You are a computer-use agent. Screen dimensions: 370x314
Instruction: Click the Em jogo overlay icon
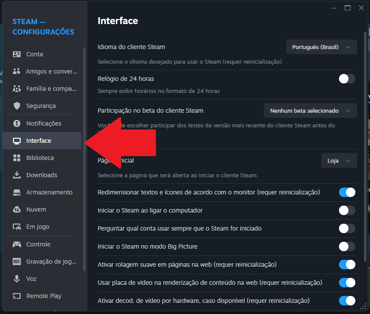[17, 227]
